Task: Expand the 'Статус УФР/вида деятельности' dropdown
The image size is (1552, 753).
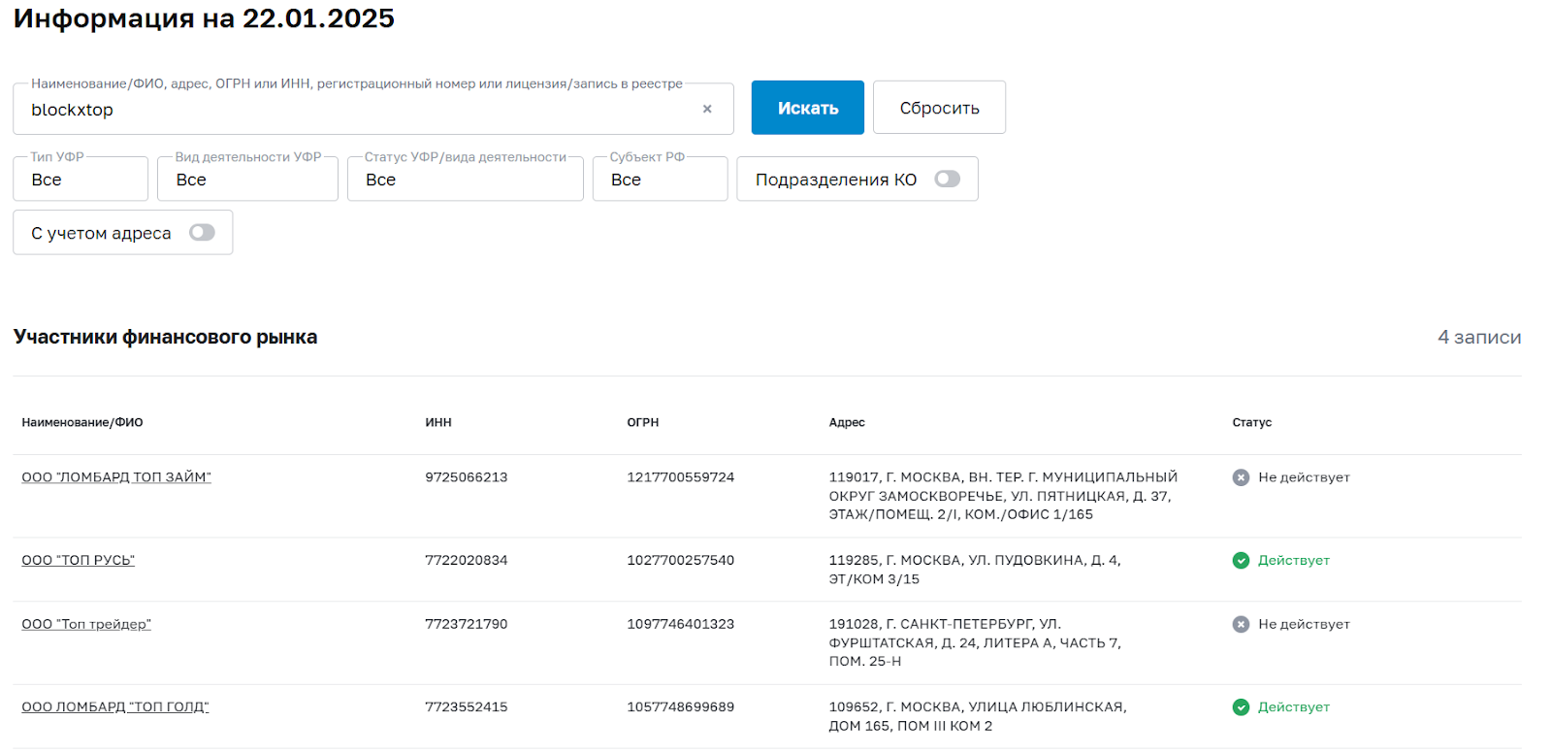Action: click(466, 180)
